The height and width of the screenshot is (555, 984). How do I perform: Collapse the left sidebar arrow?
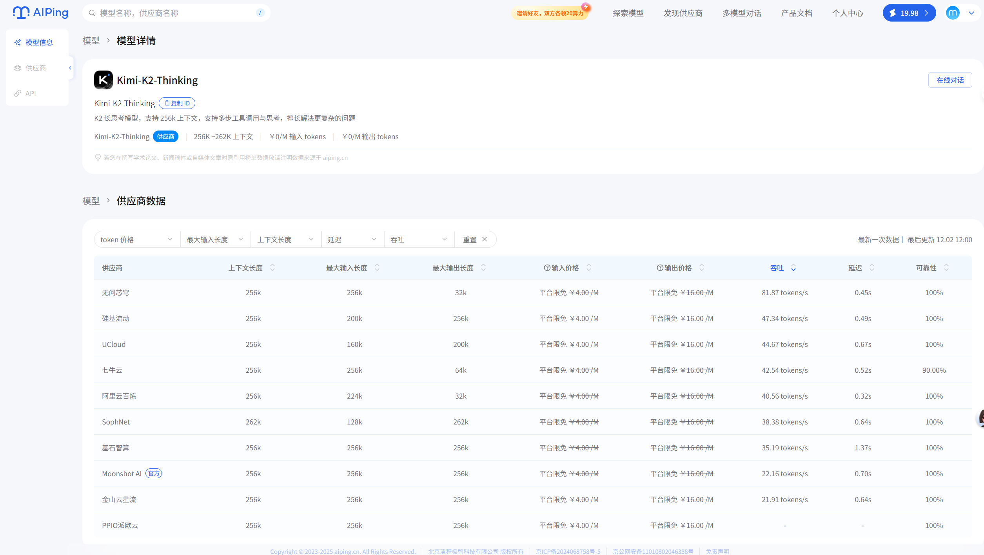coord(70,68)
